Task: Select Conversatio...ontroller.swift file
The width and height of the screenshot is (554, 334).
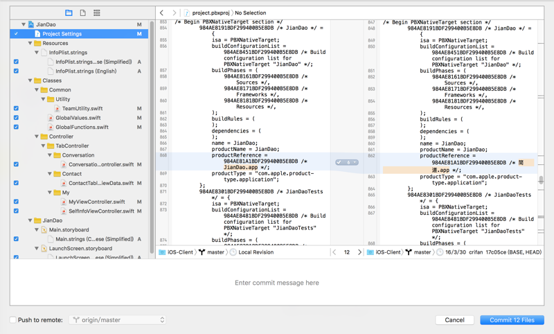Action: point(101,164)
